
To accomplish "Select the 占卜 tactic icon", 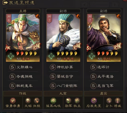I will pos(109,100).
